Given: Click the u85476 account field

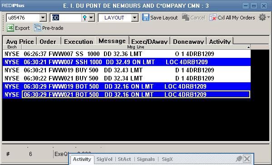Looking at the screenshot, I should 23,18.
